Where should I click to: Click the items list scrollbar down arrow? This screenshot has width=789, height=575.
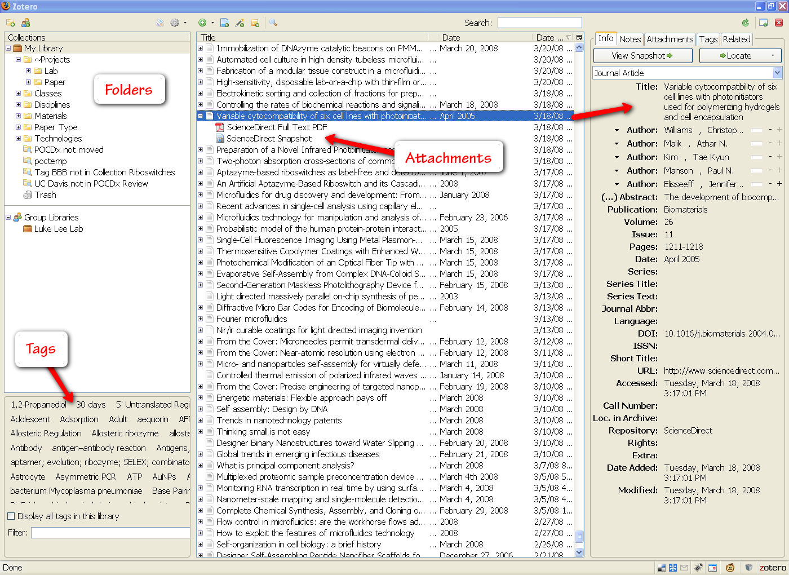pyautogui.click(x=579, y=553)
